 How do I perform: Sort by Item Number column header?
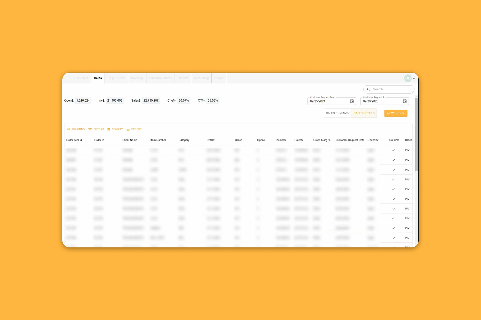coord(158,140)
